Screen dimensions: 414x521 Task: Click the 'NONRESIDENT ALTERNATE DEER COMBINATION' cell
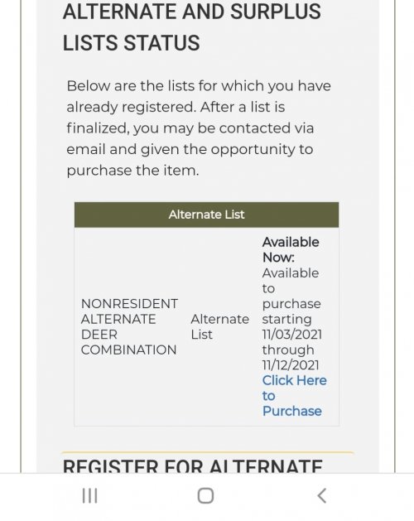coord(130,326)
